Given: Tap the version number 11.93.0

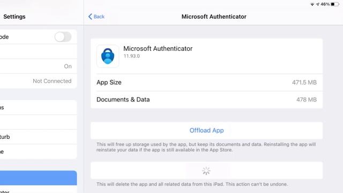Looking at the screenshot, I should coord(132,56).
